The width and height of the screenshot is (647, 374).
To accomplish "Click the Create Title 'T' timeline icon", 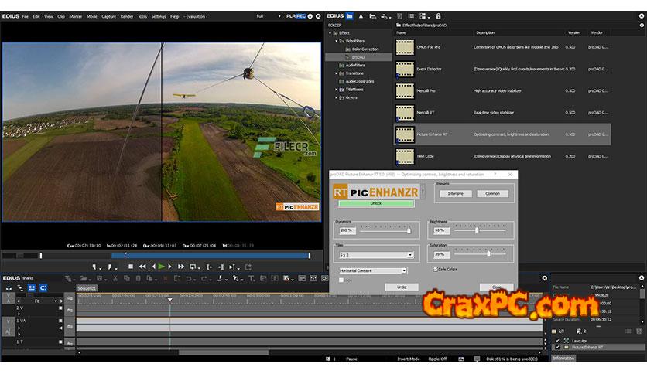I will [251, 278].
